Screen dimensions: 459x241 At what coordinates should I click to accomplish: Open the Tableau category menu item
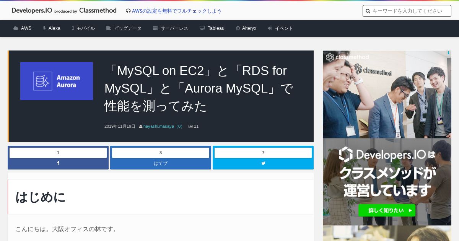216,28
